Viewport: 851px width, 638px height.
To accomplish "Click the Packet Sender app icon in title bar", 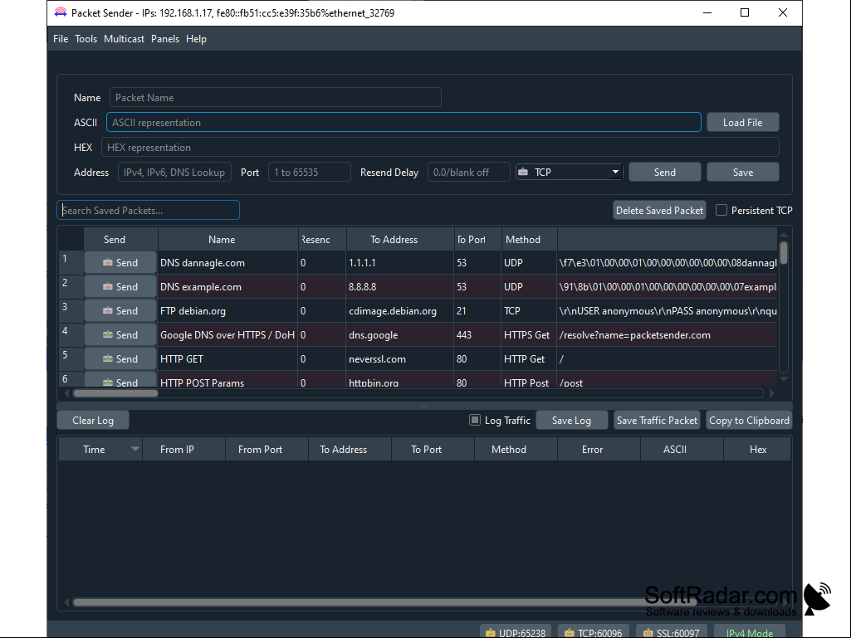I will [61, 12].
